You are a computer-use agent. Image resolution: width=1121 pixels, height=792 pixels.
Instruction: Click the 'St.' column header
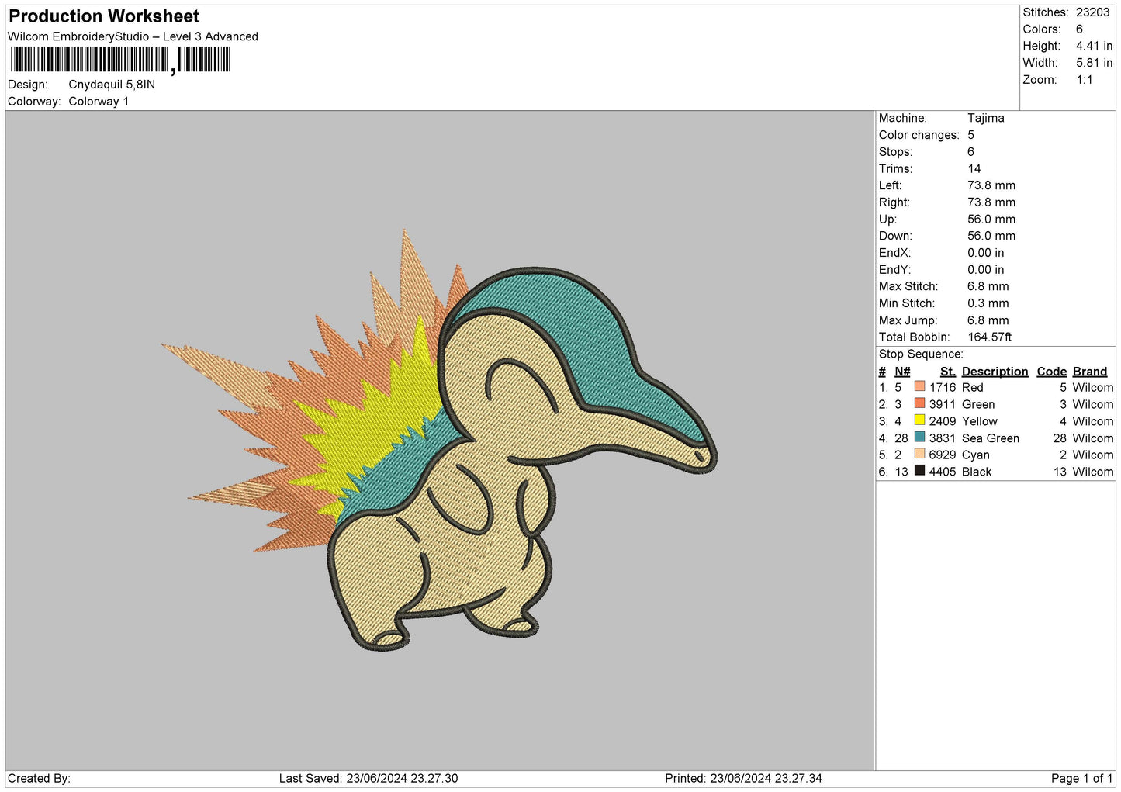click(948, 372)
